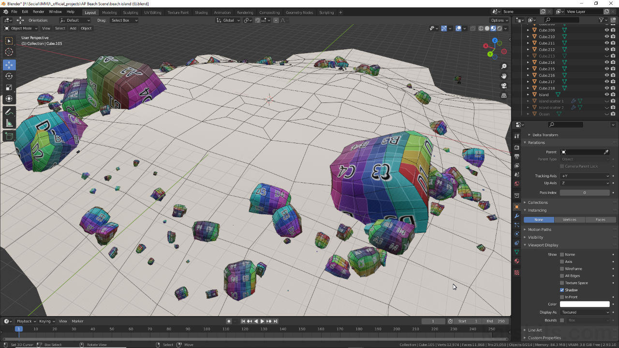Image resolution: width=619 pixels, height=348 pixels.
Task: Open the Texture properties tab
Action: click(517, 273)
